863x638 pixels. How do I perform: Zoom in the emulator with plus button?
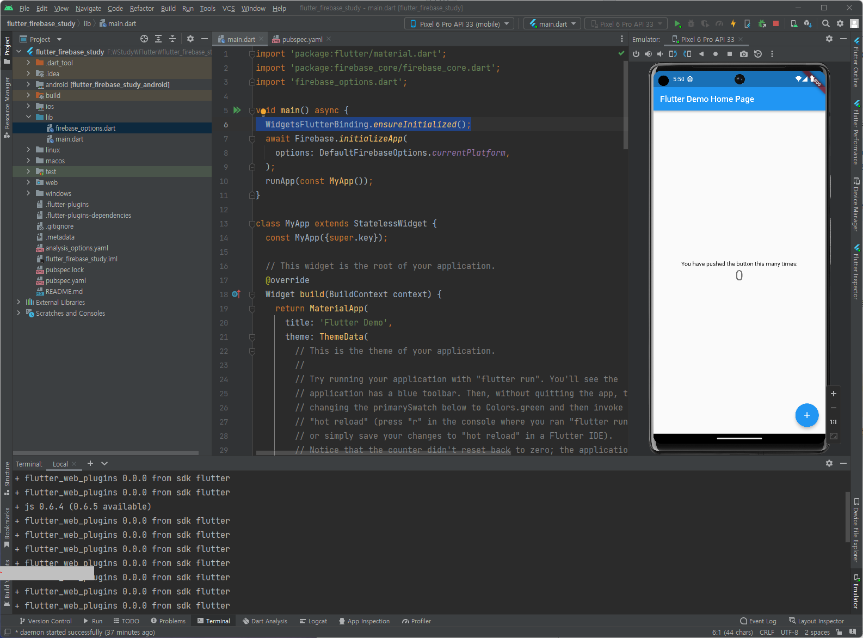click(834, 394)
